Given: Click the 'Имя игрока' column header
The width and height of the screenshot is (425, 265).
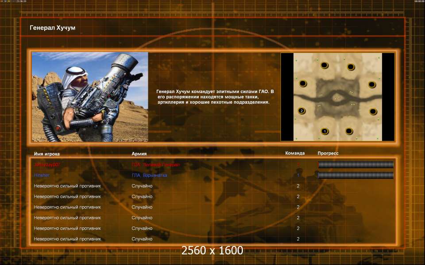Looking at the screenshot, I should pos(46,154).
